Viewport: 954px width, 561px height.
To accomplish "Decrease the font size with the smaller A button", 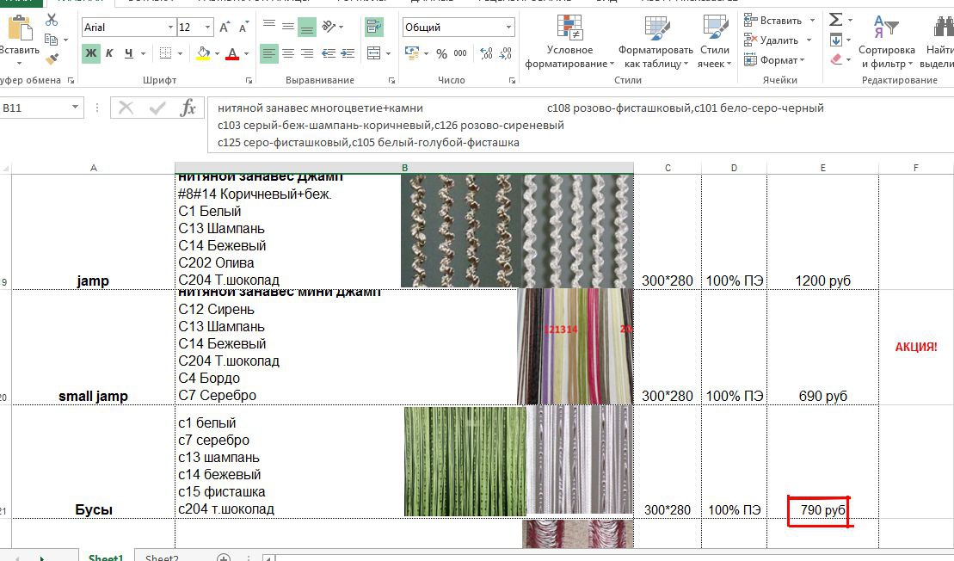I will (x=244, y=28).
